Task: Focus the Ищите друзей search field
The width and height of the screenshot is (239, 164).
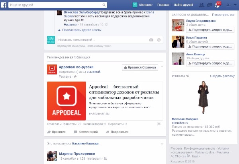Action: pyautogui.click(x=55, y=5)
